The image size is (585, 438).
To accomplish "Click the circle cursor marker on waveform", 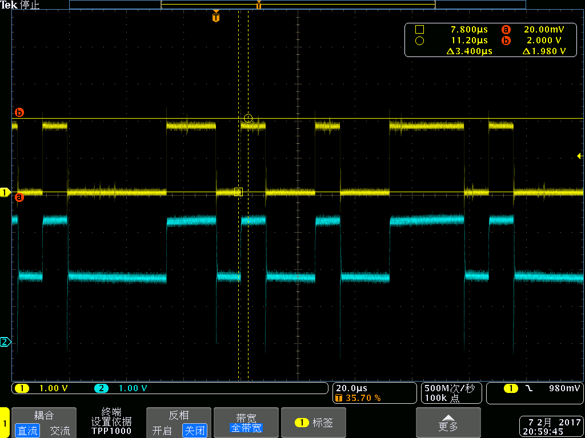I will (x=248, y=118).
